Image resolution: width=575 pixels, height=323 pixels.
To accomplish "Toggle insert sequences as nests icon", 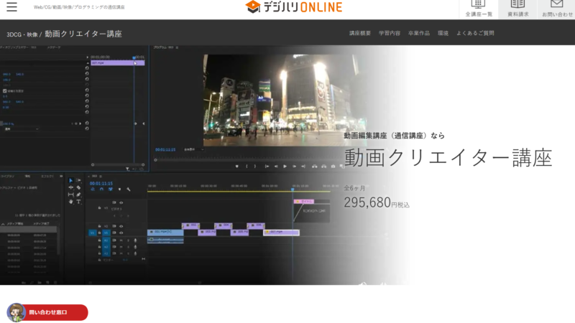I will (93, 189).
